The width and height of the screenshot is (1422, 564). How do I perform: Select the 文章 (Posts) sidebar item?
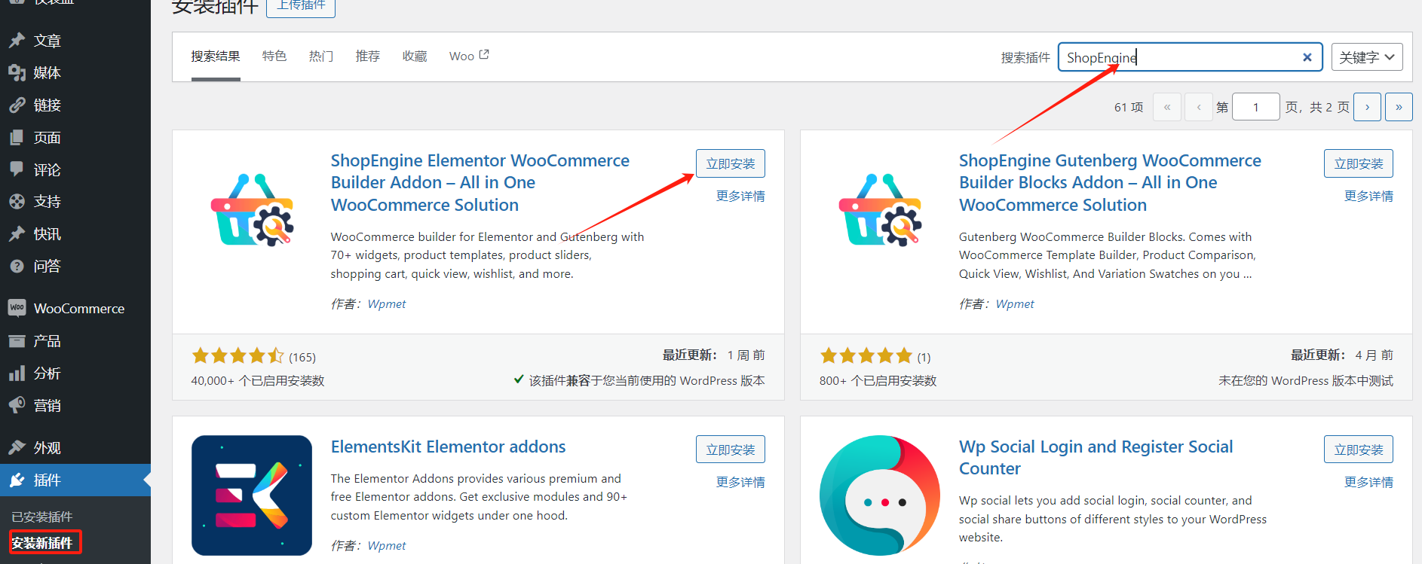coord(47,40)
